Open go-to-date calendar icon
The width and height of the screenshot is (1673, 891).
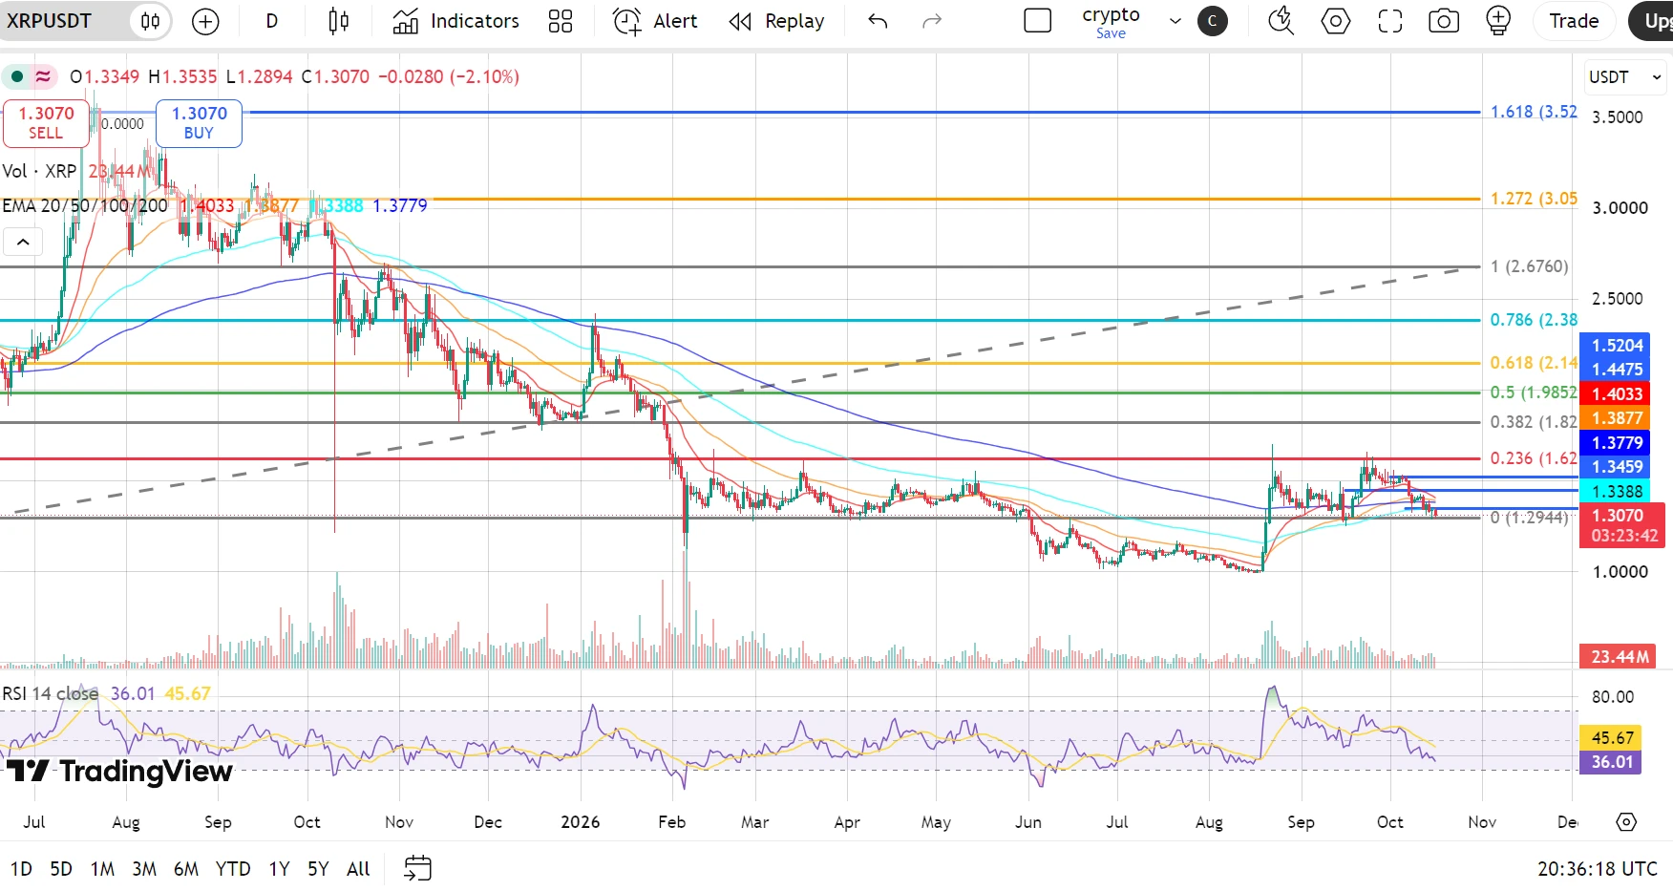coord(418,869)
